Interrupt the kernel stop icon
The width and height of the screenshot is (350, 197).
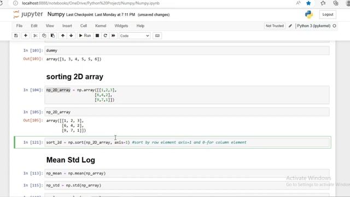pos(97,36)
